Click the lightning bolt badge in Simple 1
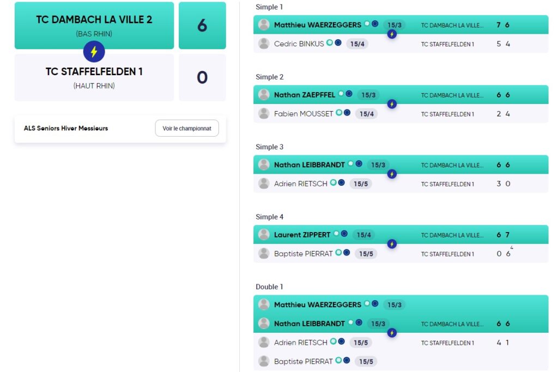 (x=392, y=34)
